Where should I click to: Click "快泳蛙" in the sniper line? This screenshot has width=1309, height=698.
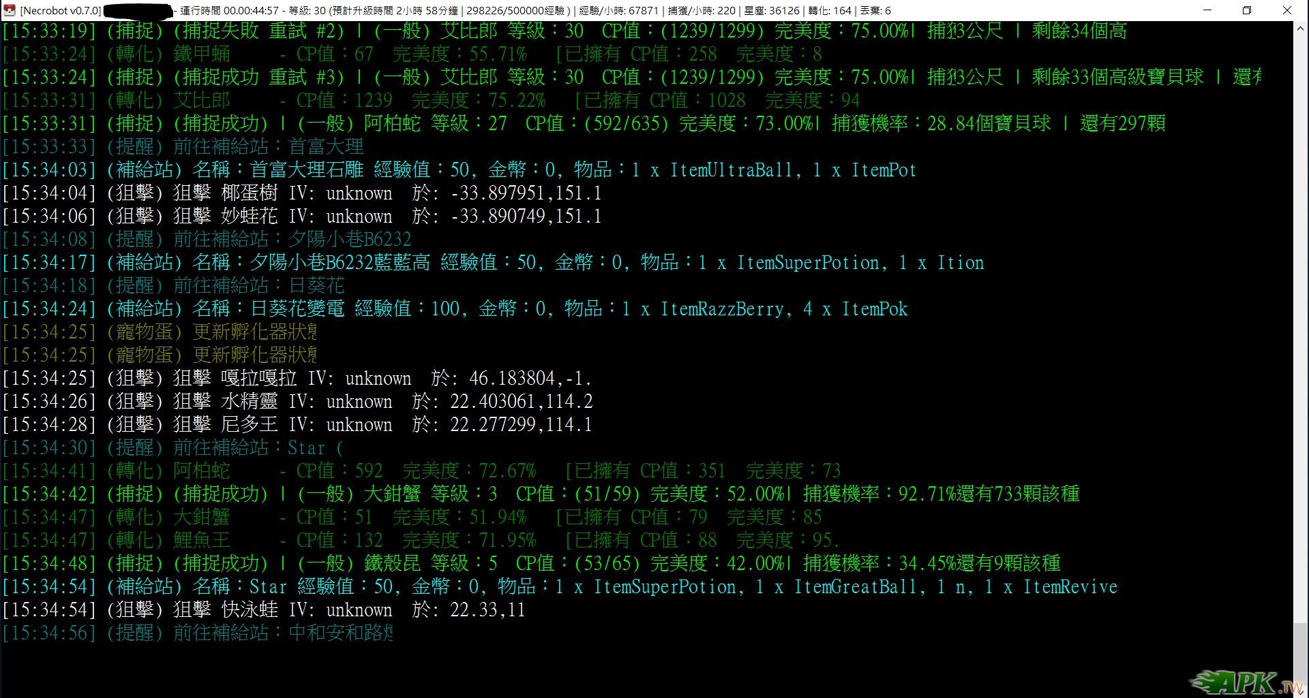pyautogui.click(x=250, y=610)
